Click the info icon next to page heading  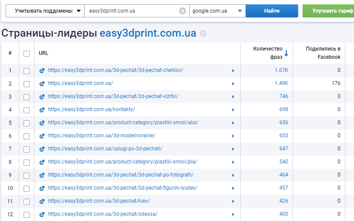click(x=203, y=34)
